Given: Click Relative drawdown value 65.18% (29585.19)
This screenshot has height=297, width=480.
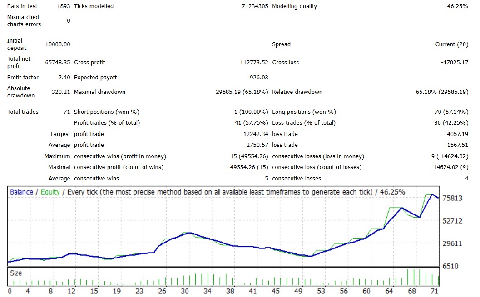Looking at the screenshot, I should point(442,92).
